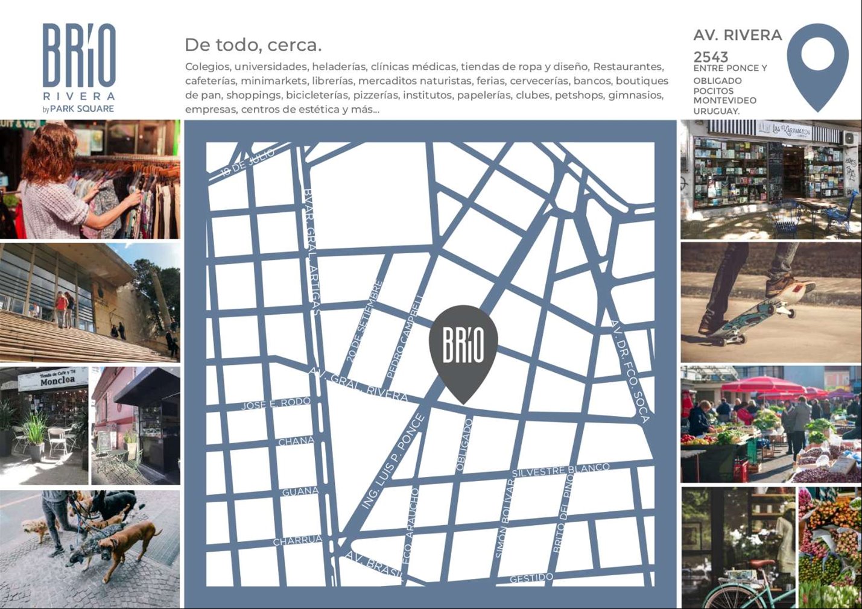Open the skateboard photo

(770, 302)
